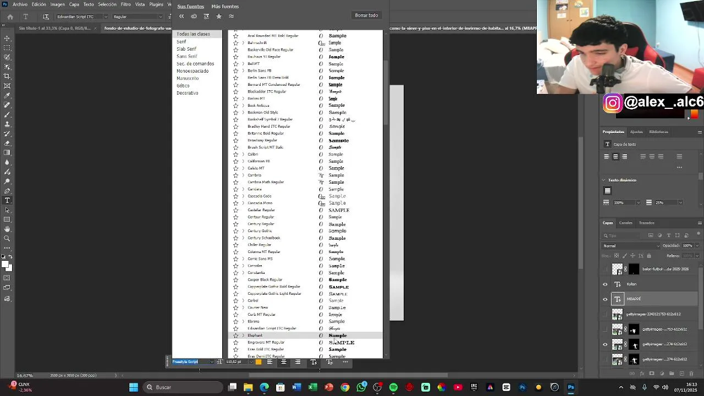Star the Comic Sans MS font
This screenshot has width=704, height=396.
236,259
